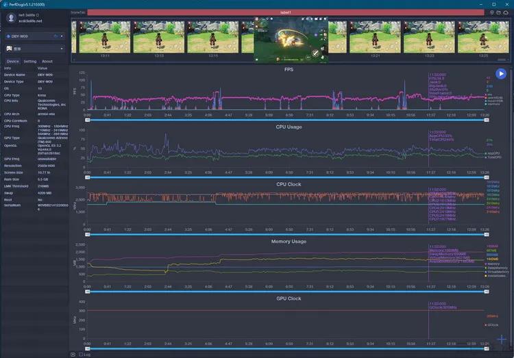
Task: Click the PerfDog logo in title bar
Action: pos(5,4)
